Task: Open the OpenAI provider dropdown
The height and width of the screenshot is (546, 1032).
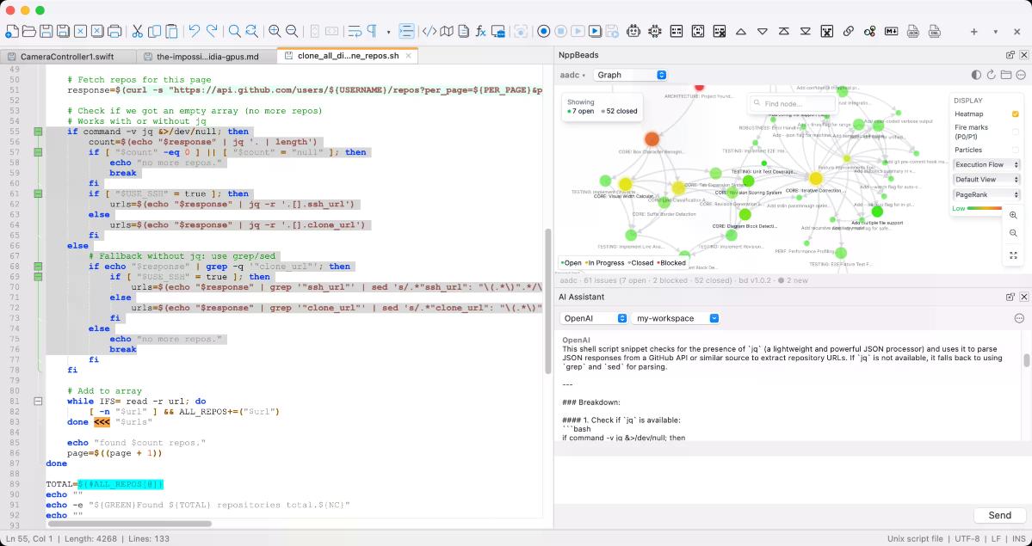Action: pos(594,318)
